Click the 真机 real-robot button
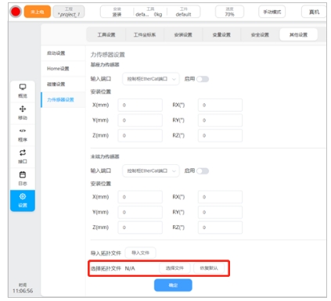Screen dimensions: 331x301 (314, 12)
